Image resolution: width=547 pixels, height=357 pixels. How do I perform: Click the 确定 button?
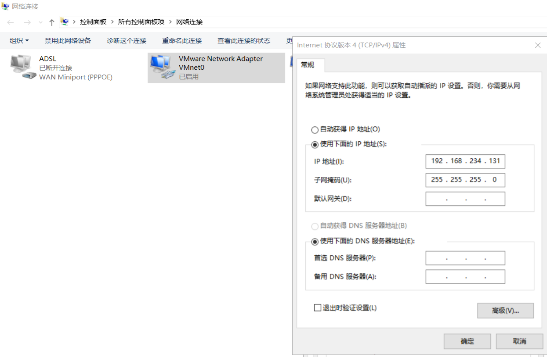pos(467,341)
